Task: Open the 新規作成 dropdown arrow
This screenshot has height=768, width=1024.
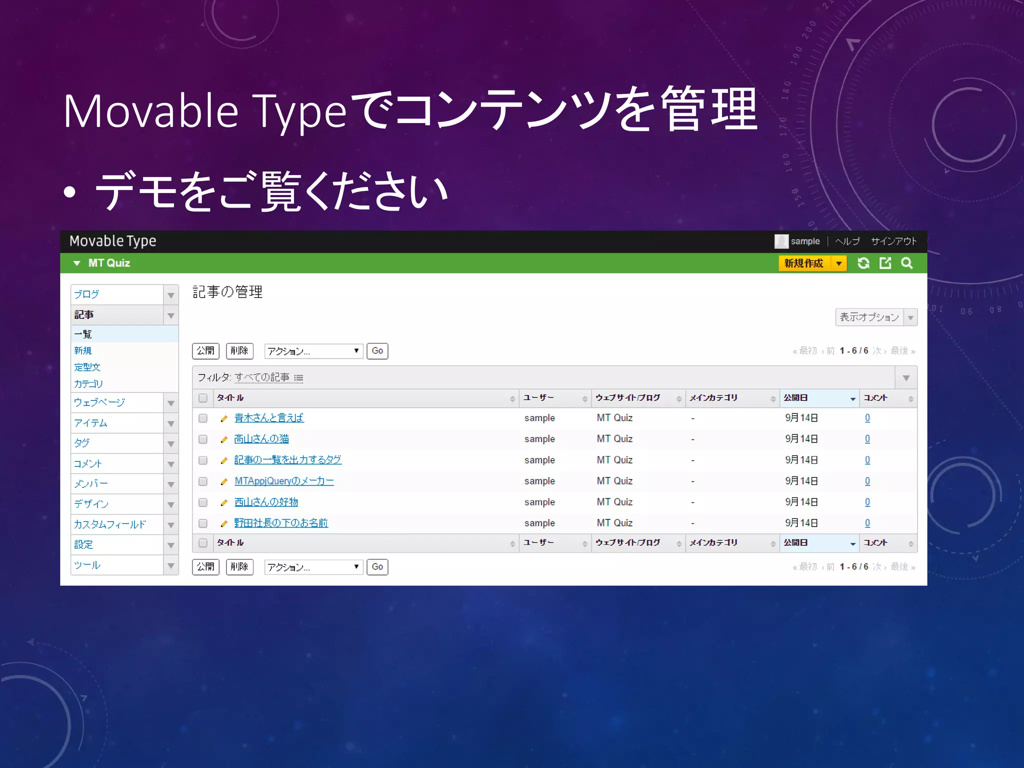Action: 839,263
